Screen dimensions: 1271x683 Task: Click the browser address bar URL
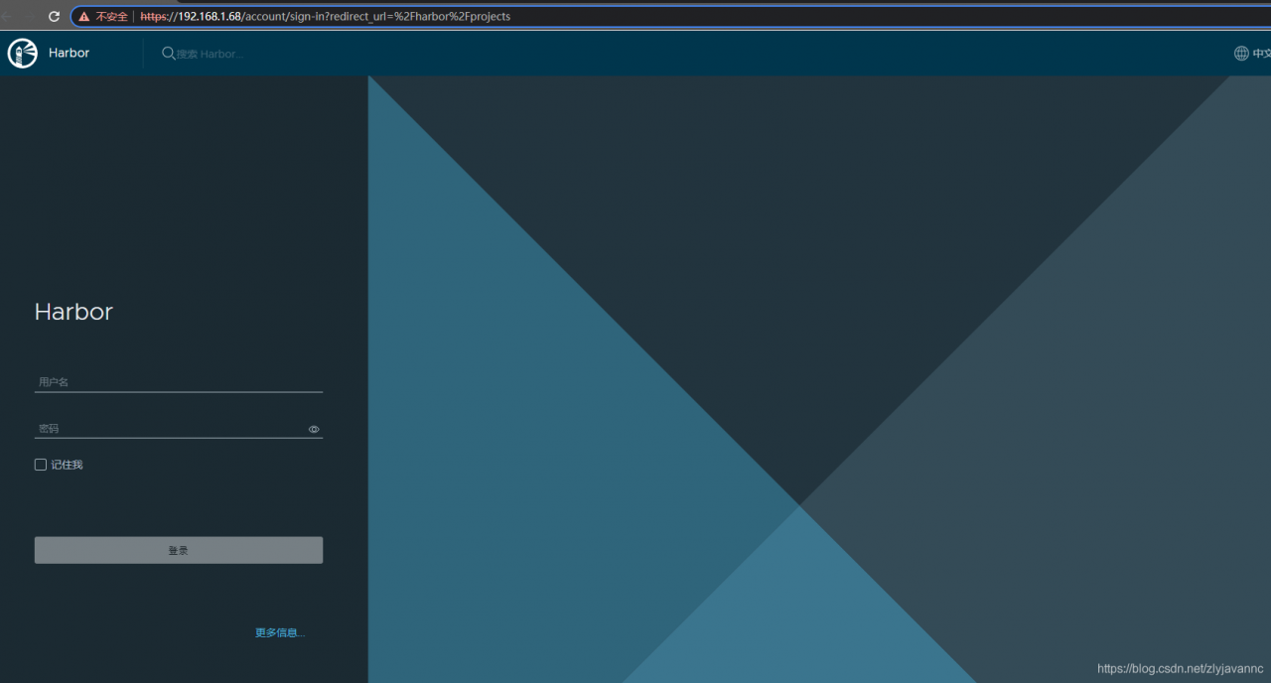[325, 17]
